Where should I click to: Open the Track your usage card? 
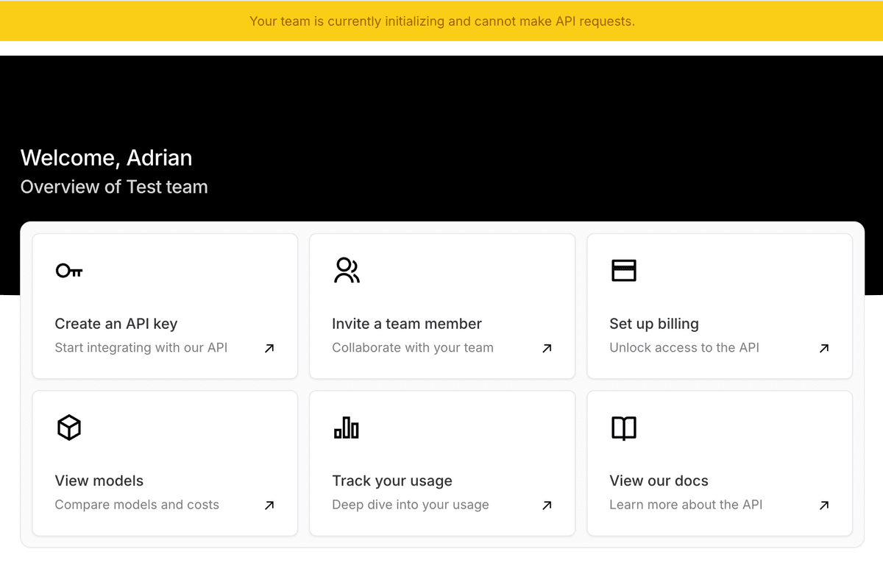pyautogui.click(x=441, y=463)
